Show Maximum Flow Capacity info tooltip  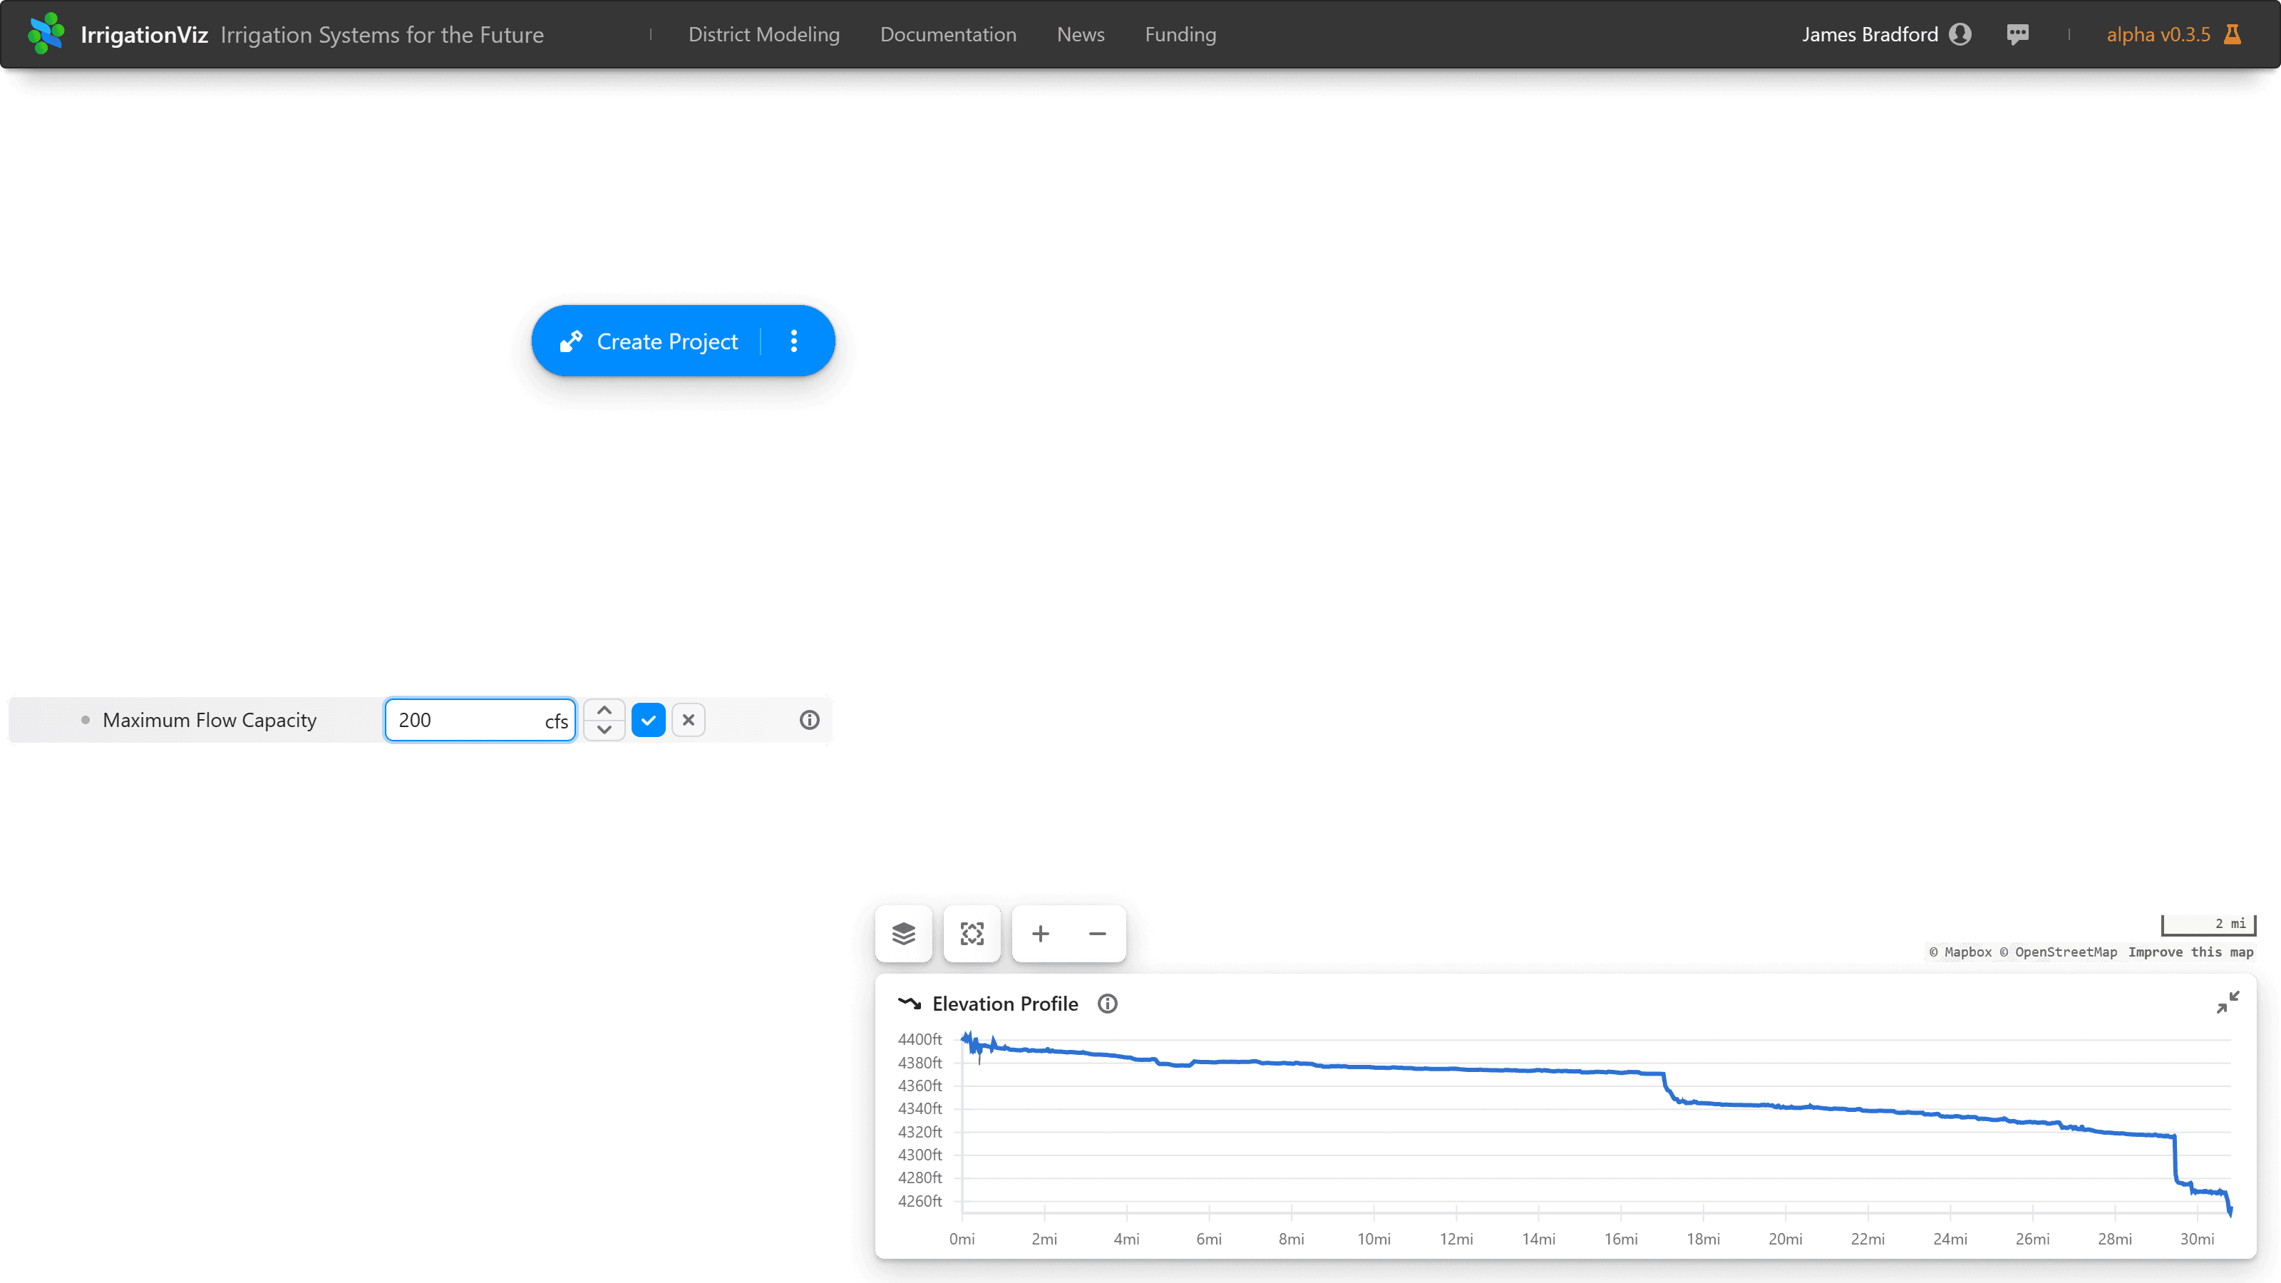click(x=809, y=720)
